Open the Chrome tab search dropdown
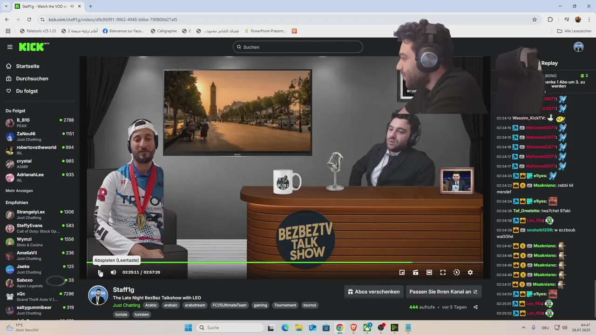 point(6,7)
